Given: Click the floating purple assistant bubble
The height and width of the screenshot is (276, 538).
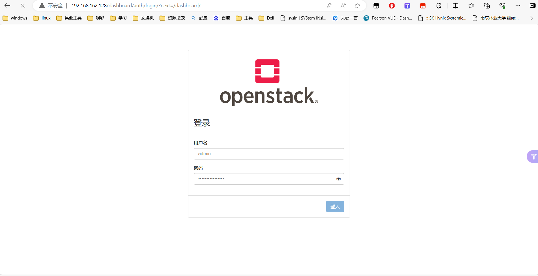Looking at the screenshot, I should [x=533, y=156].
